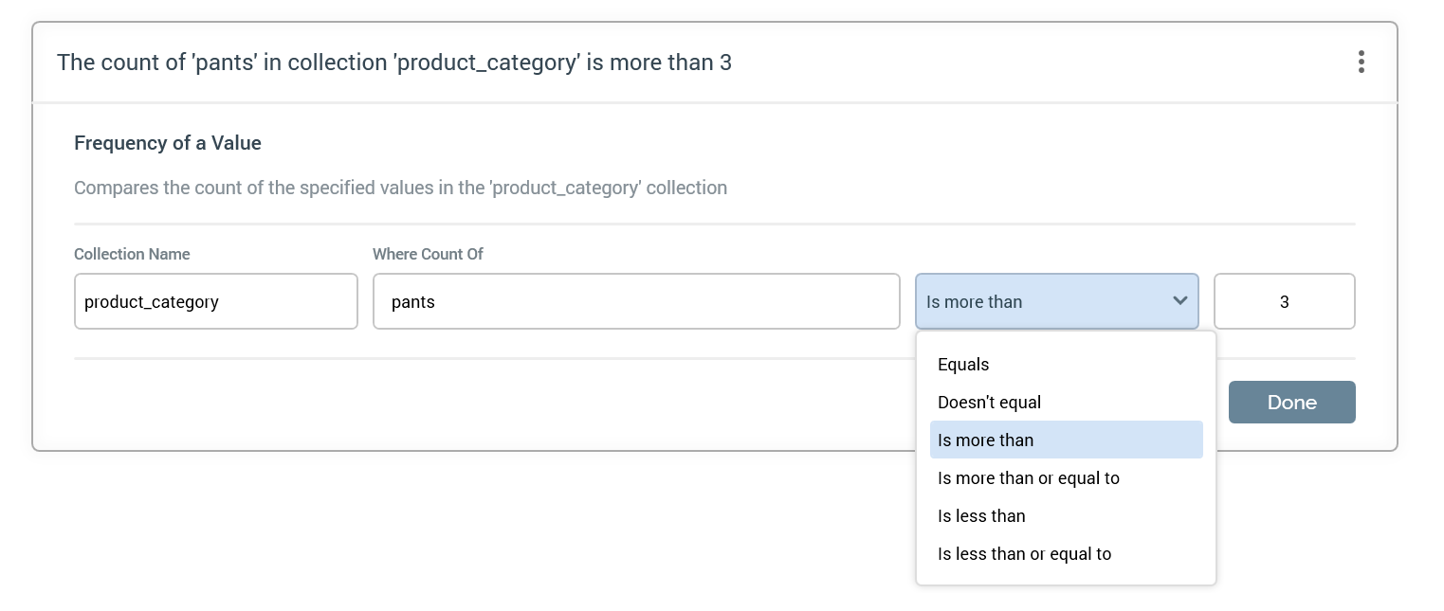Click the numeric value field showing 3
The image size is (1444, 611).
[1284, 301]
